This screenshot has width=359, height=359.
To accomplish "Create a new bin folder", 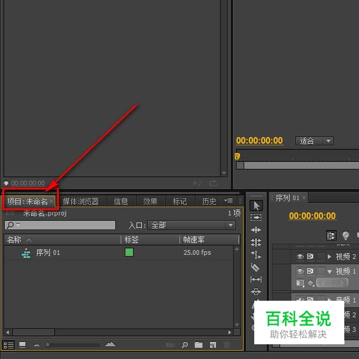I will [x=198, y=345].
